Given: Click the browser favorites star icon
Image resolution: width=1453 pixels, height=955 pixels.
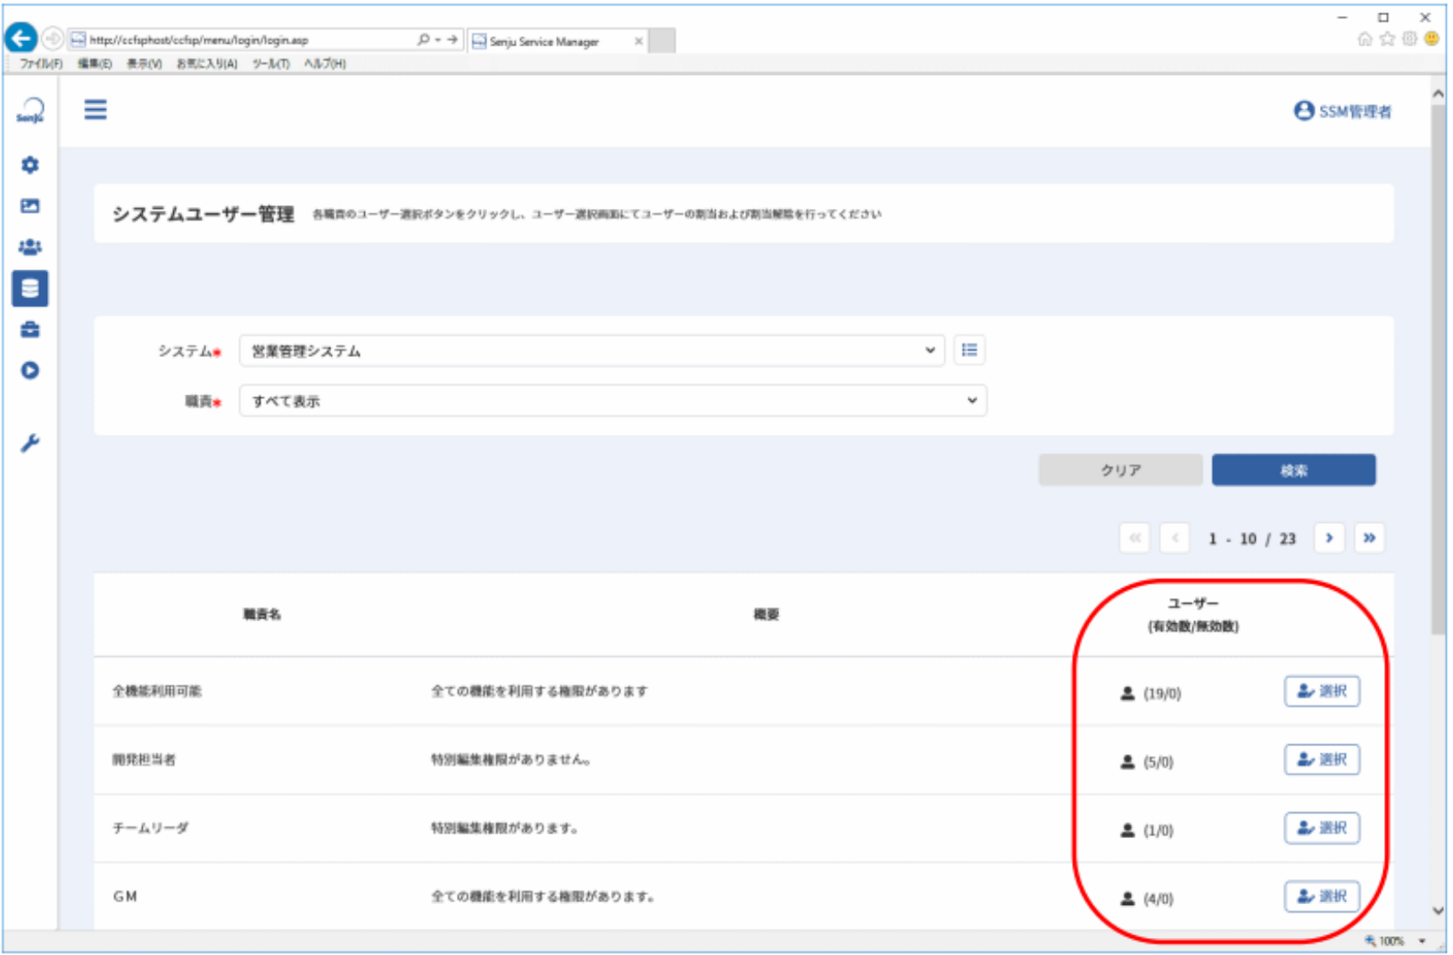Looking at the screenshot, I should coord(1387,38).
